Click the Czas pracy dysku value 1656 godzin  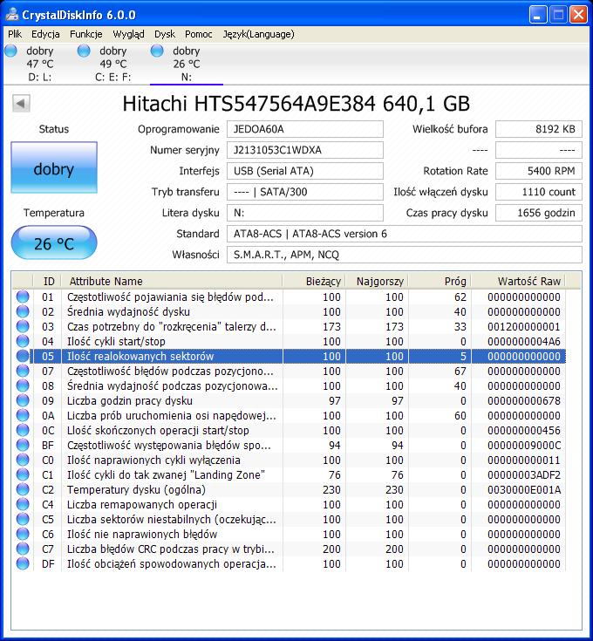point(539,213)
